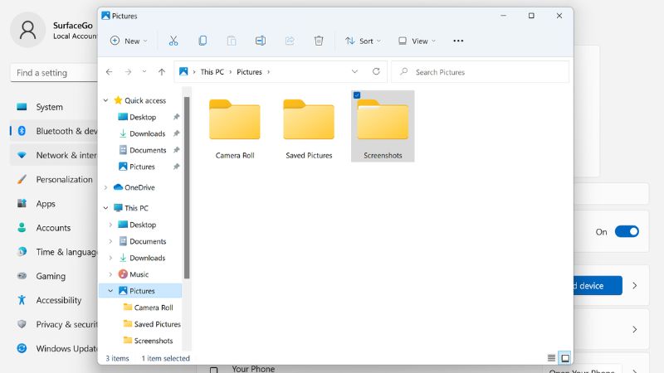Click the Cut scissors icon
The image size is (664, 373).
(173, 41)
